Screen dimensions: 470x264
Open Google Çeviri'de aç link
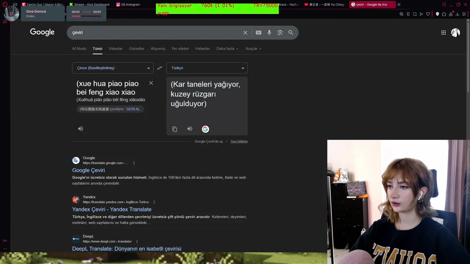tap(209, 142)
